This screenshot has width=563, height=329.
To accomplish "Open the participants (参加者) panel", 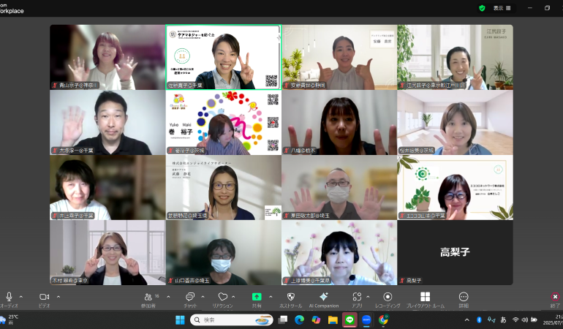I will [x=148, y=297].
